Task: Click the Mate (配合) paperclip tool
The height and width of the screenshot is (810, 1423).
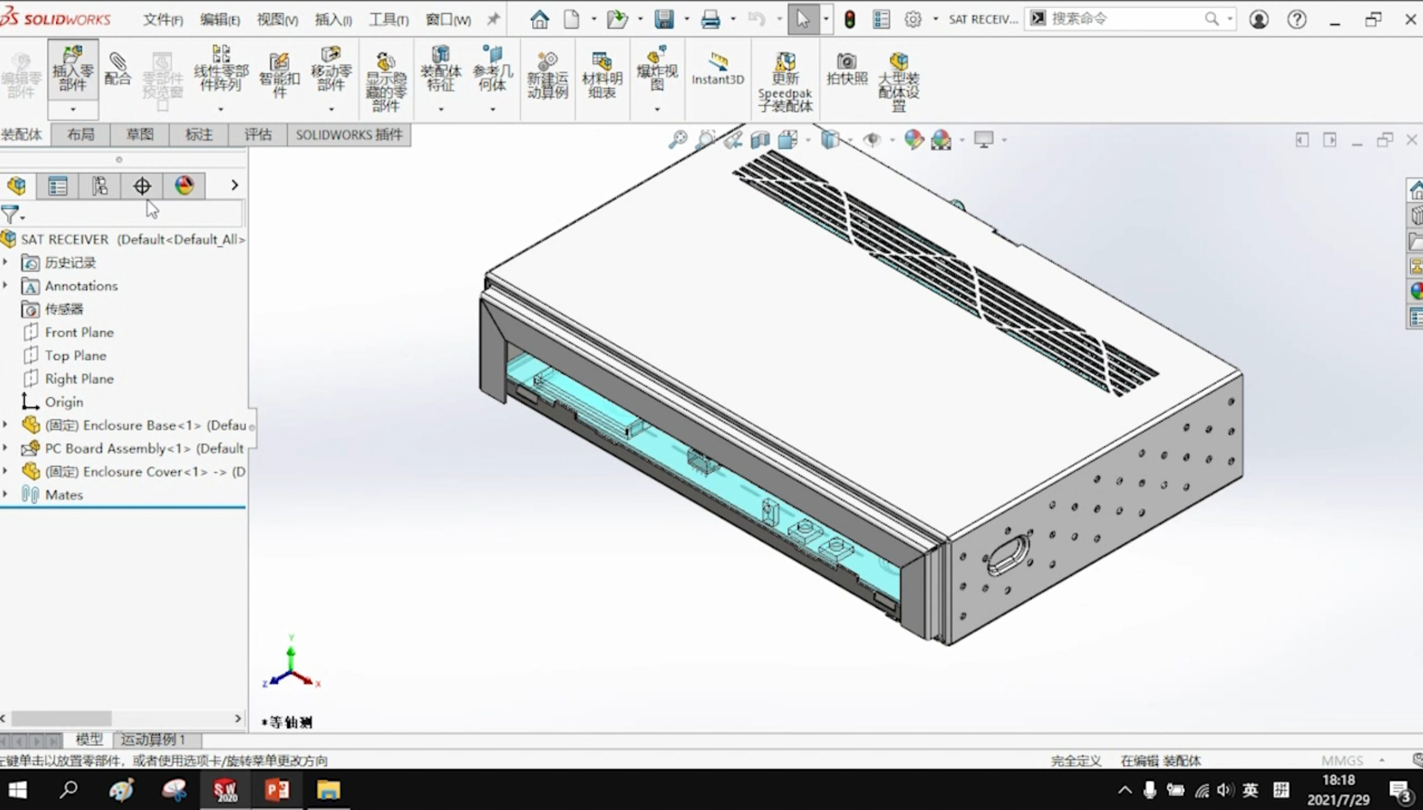Action: [x=117, y=68]
